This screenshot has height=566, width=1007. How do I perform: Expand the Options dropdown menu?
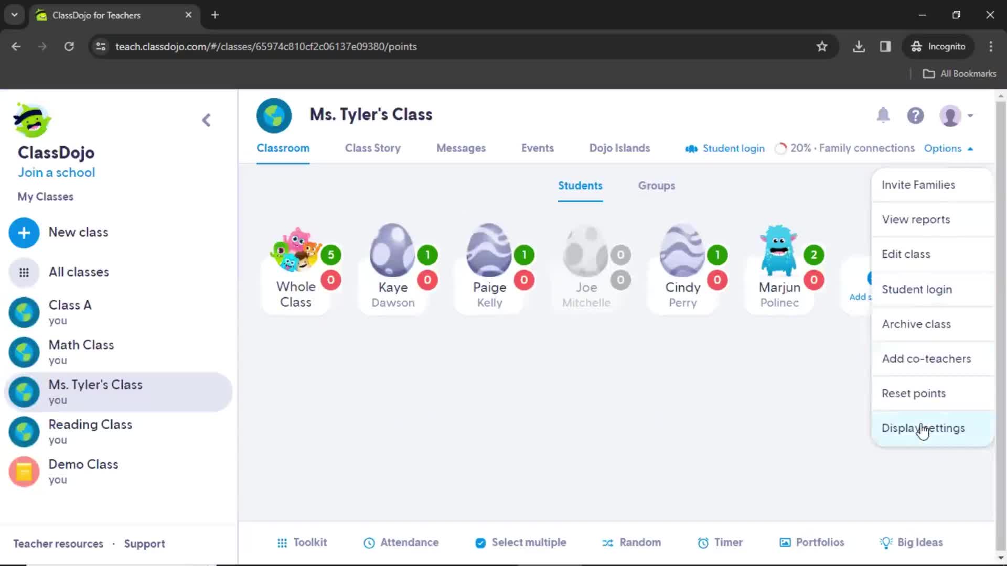click(x=948, y=148)
